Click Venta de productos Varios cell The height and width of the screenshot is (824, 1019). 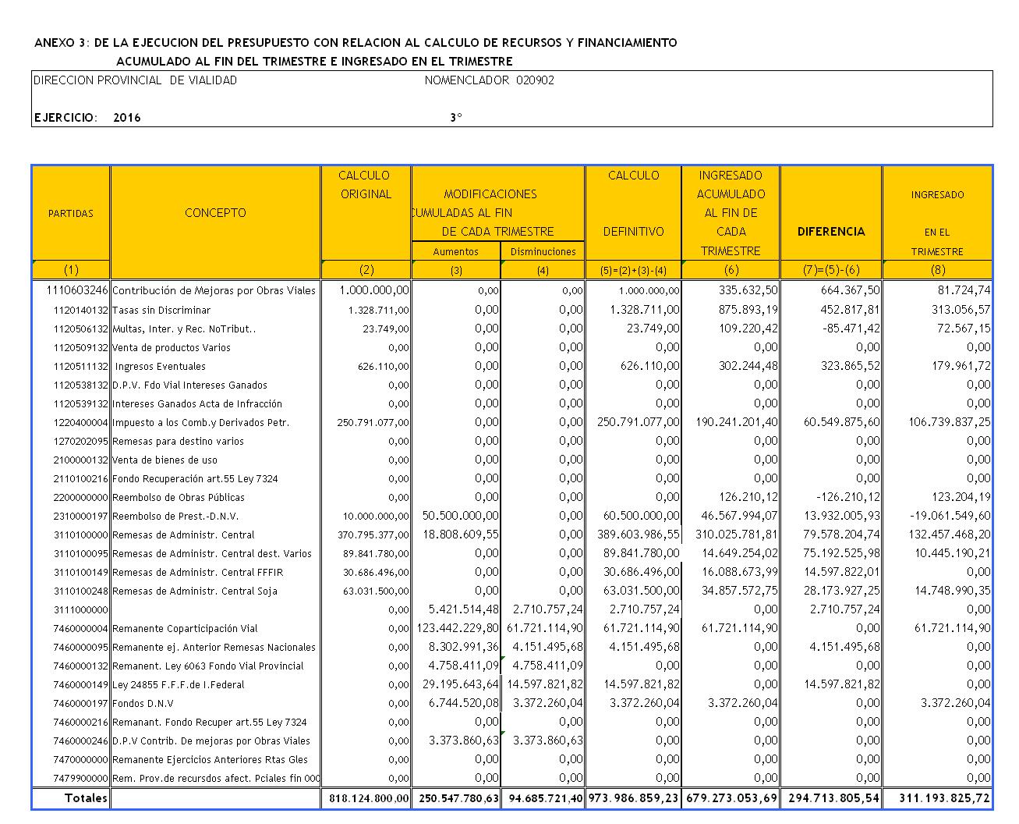(172, 347)
